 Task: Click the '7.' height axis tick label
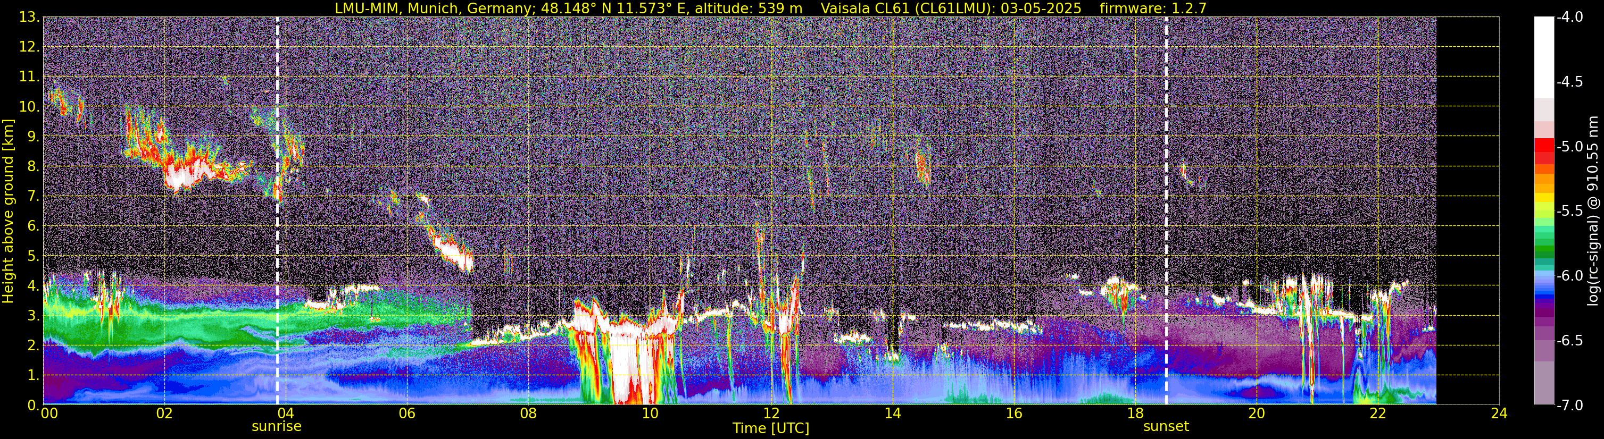pyautogui.click(x=34, y=197)
